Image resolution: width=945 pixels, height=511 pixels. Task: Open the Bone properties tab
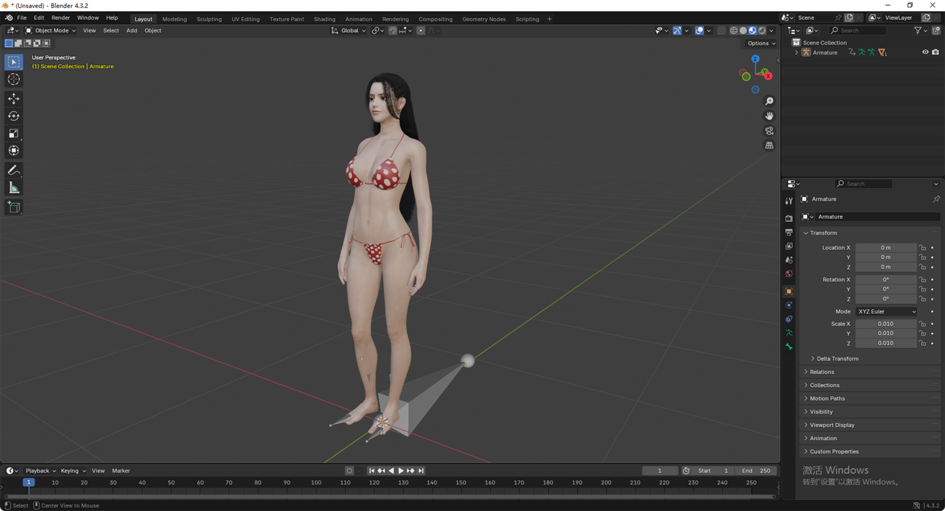coord(789,347)
